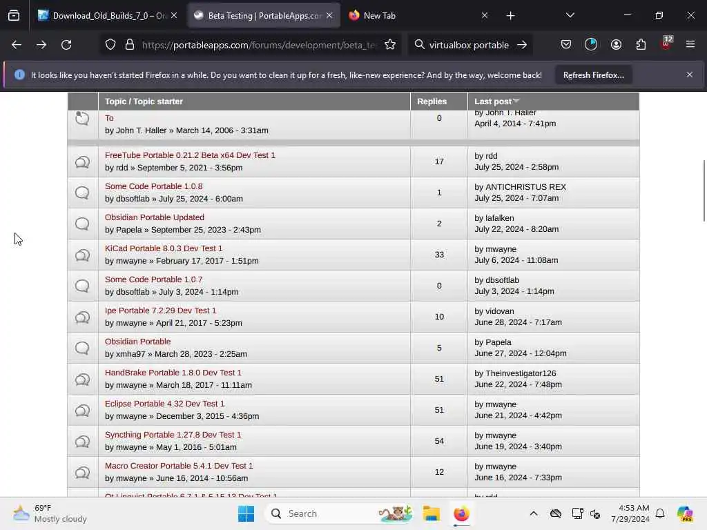The image size is (707, 530).
Task: Click the blue circular extension icon in toolbar
Action: tap(591, 45)
